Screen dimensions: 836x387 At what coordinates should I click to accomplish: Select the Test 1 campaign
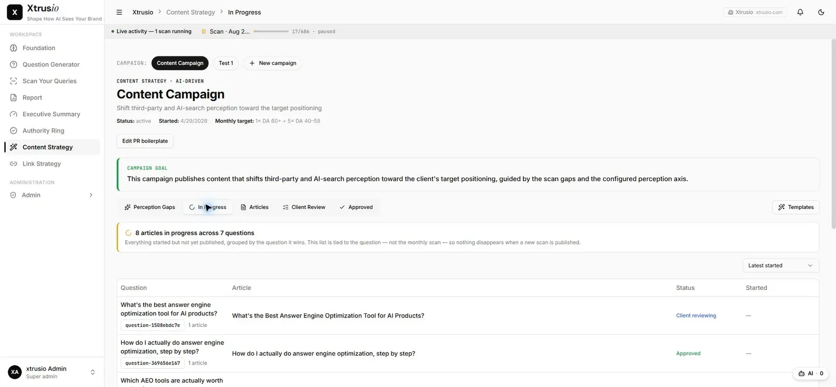226,63
